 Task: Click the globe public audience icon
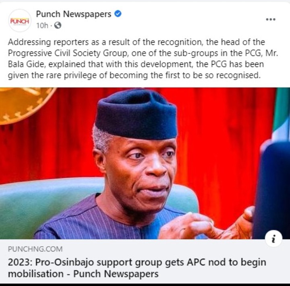coord(58,25)
